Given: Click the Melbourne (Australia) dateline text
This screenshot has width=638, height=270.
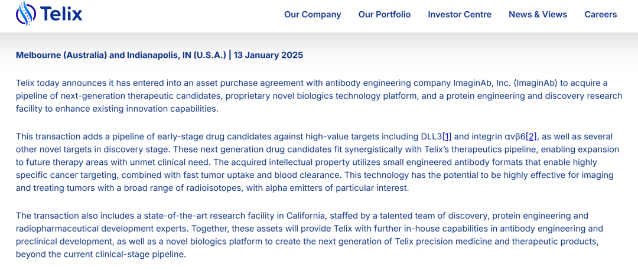Looking at the screenshot, I should click(61, 55).
